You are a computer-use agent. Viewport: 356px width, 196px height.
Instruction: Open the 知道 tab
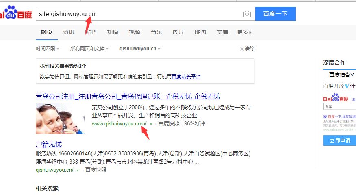[x=113, y=32]
